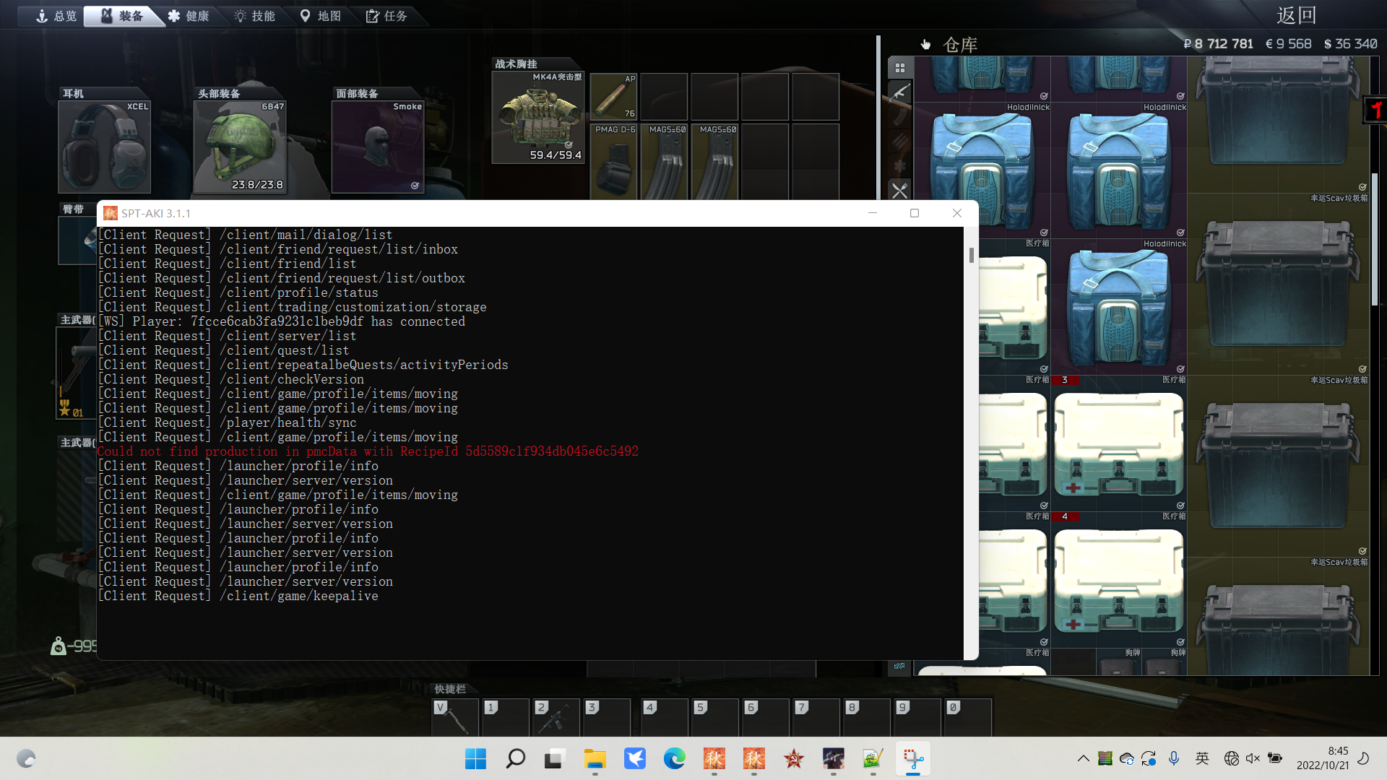Click the 返回 back button
The image size is (1387, 780).
tap(1296, 15)
